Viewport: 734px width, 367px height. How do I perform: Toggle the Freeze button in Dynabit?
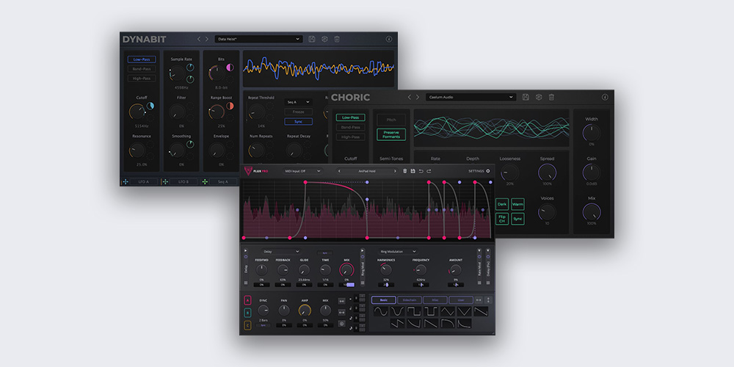tap(298, 112)
